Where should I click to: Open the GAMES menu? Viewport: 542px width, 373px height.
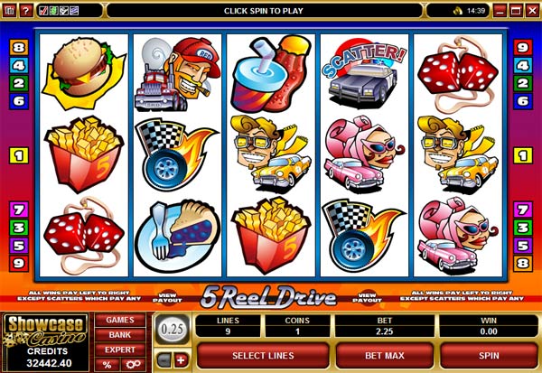(120, 320)
